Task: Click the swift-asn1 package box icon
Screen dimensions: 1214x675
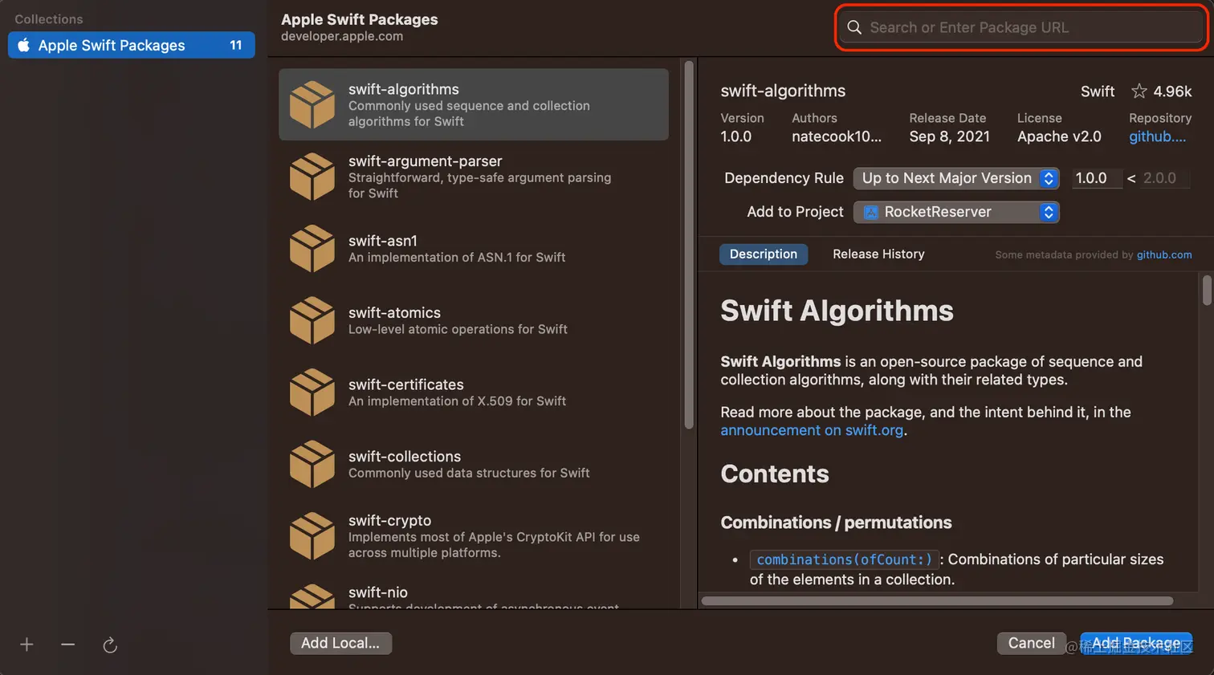Action: 312,247
